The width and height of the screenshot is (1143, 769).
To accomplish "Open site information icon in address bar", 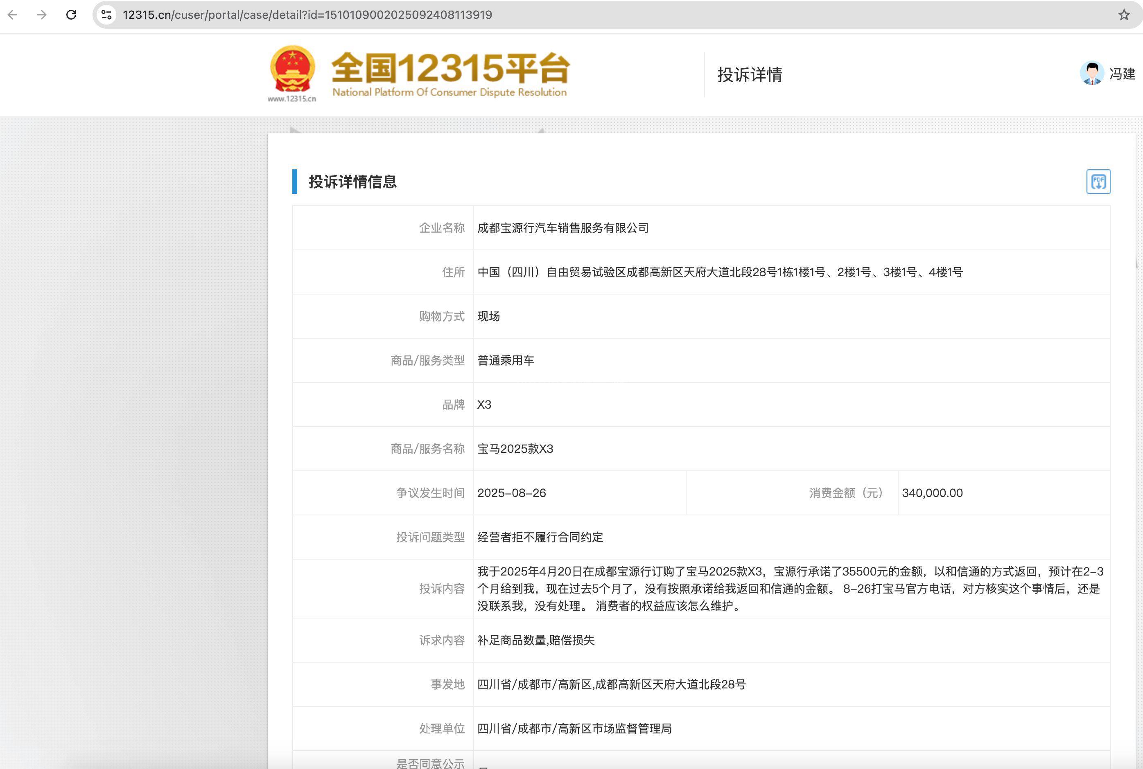I will coord(106,15).
